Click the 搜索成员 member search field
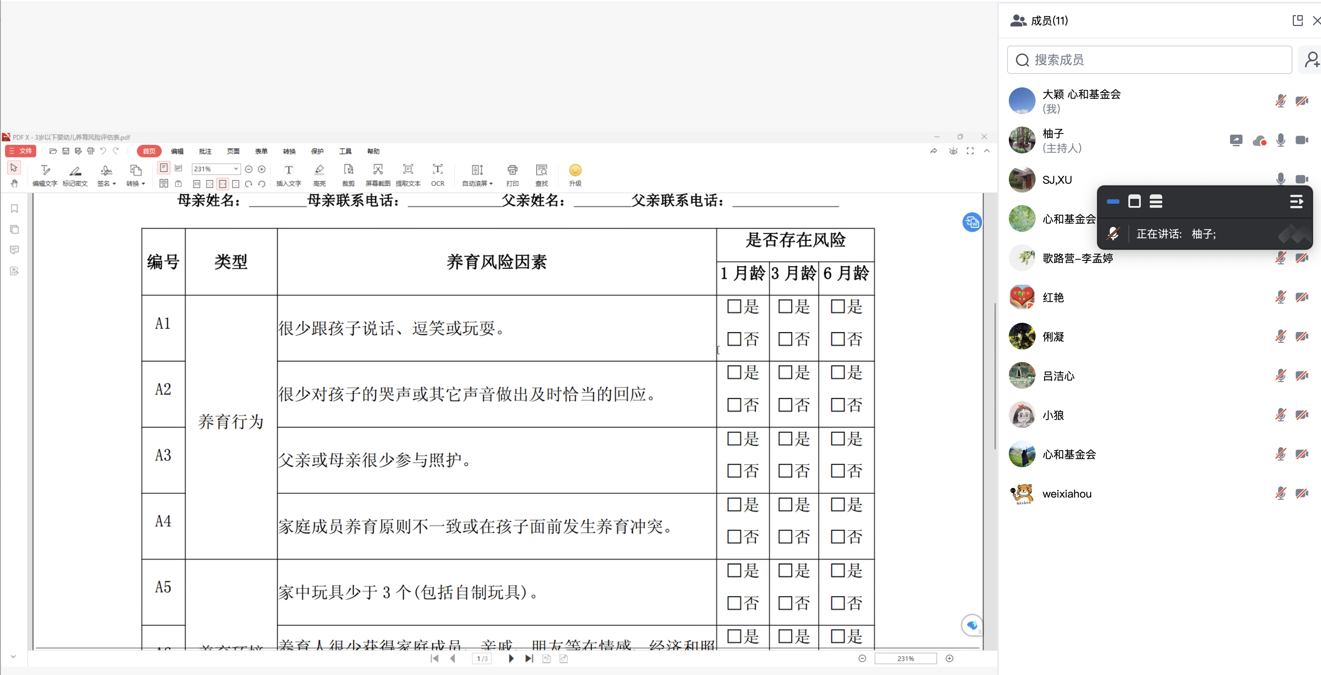The width and height of the screenshot is (1321, 675). tap(1149, 60)
